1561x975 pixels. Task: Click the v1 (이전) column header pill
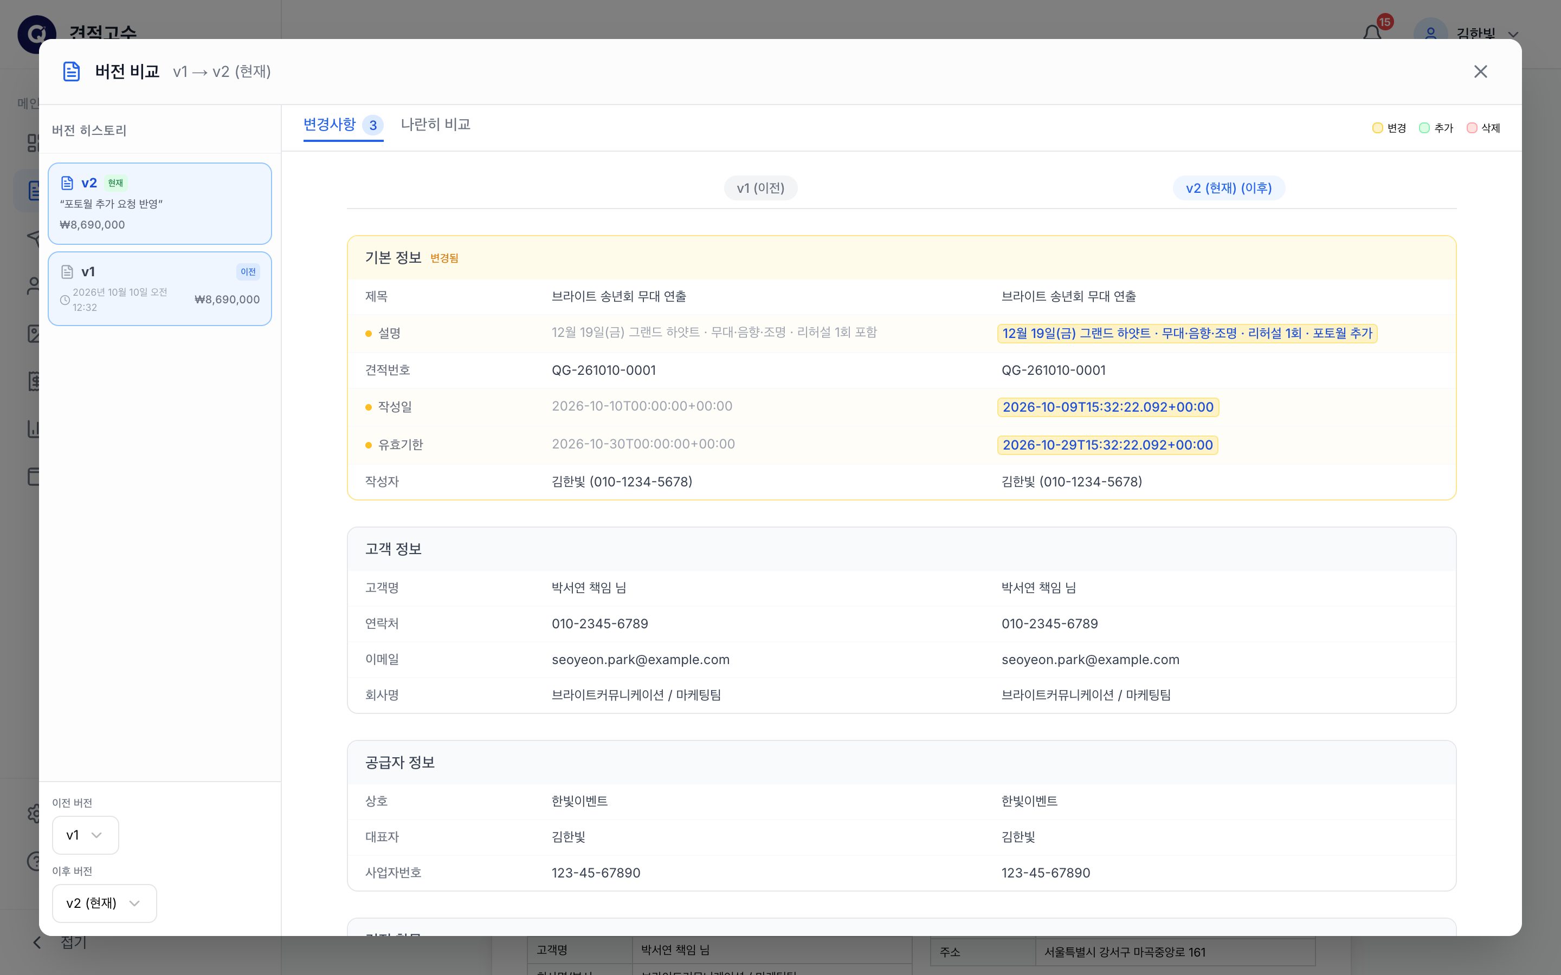click(760, 188)
